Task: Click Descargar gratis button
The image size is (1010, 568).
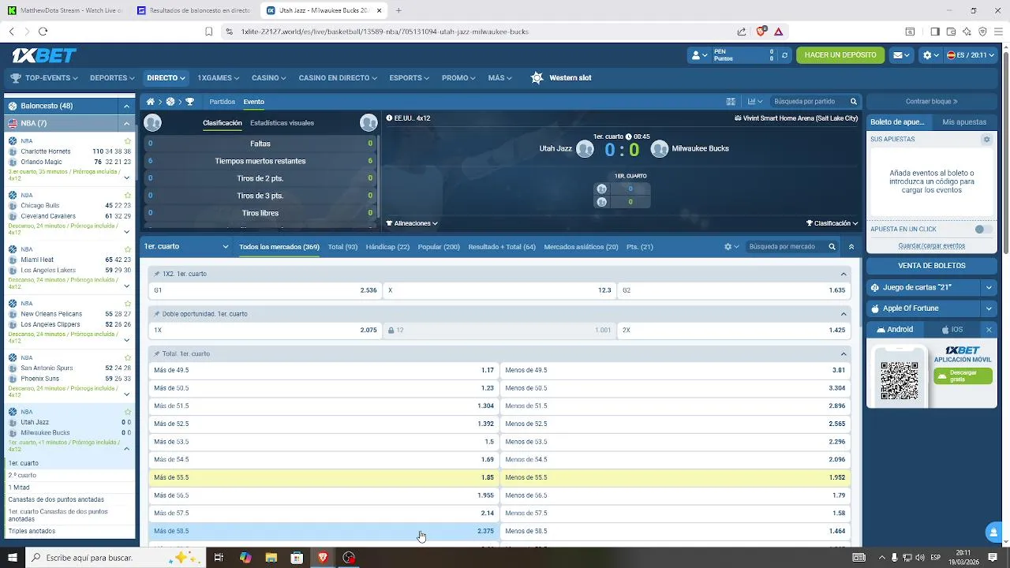Action: (x=963, y=376)
